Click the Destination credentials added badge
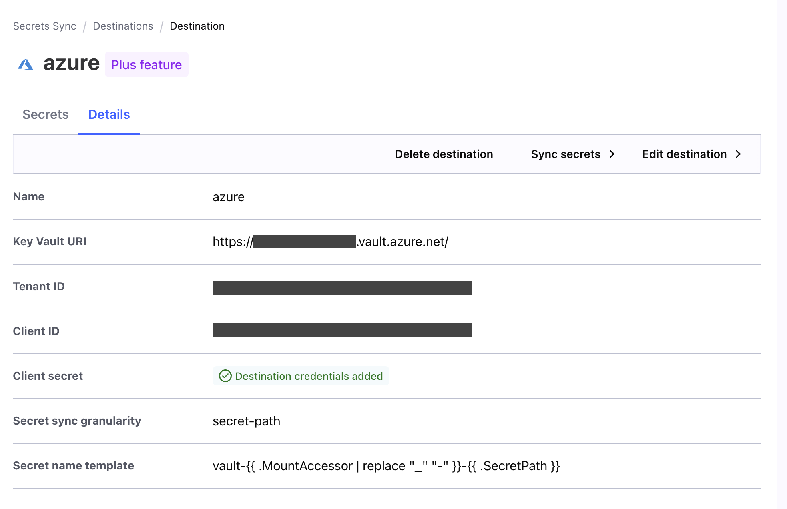 coord(301,376)
